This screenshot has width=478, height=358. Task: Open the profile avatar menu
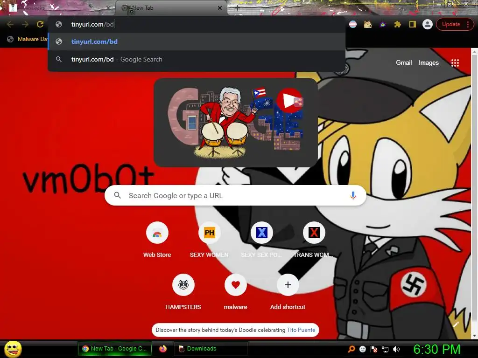tap(428, 24)
